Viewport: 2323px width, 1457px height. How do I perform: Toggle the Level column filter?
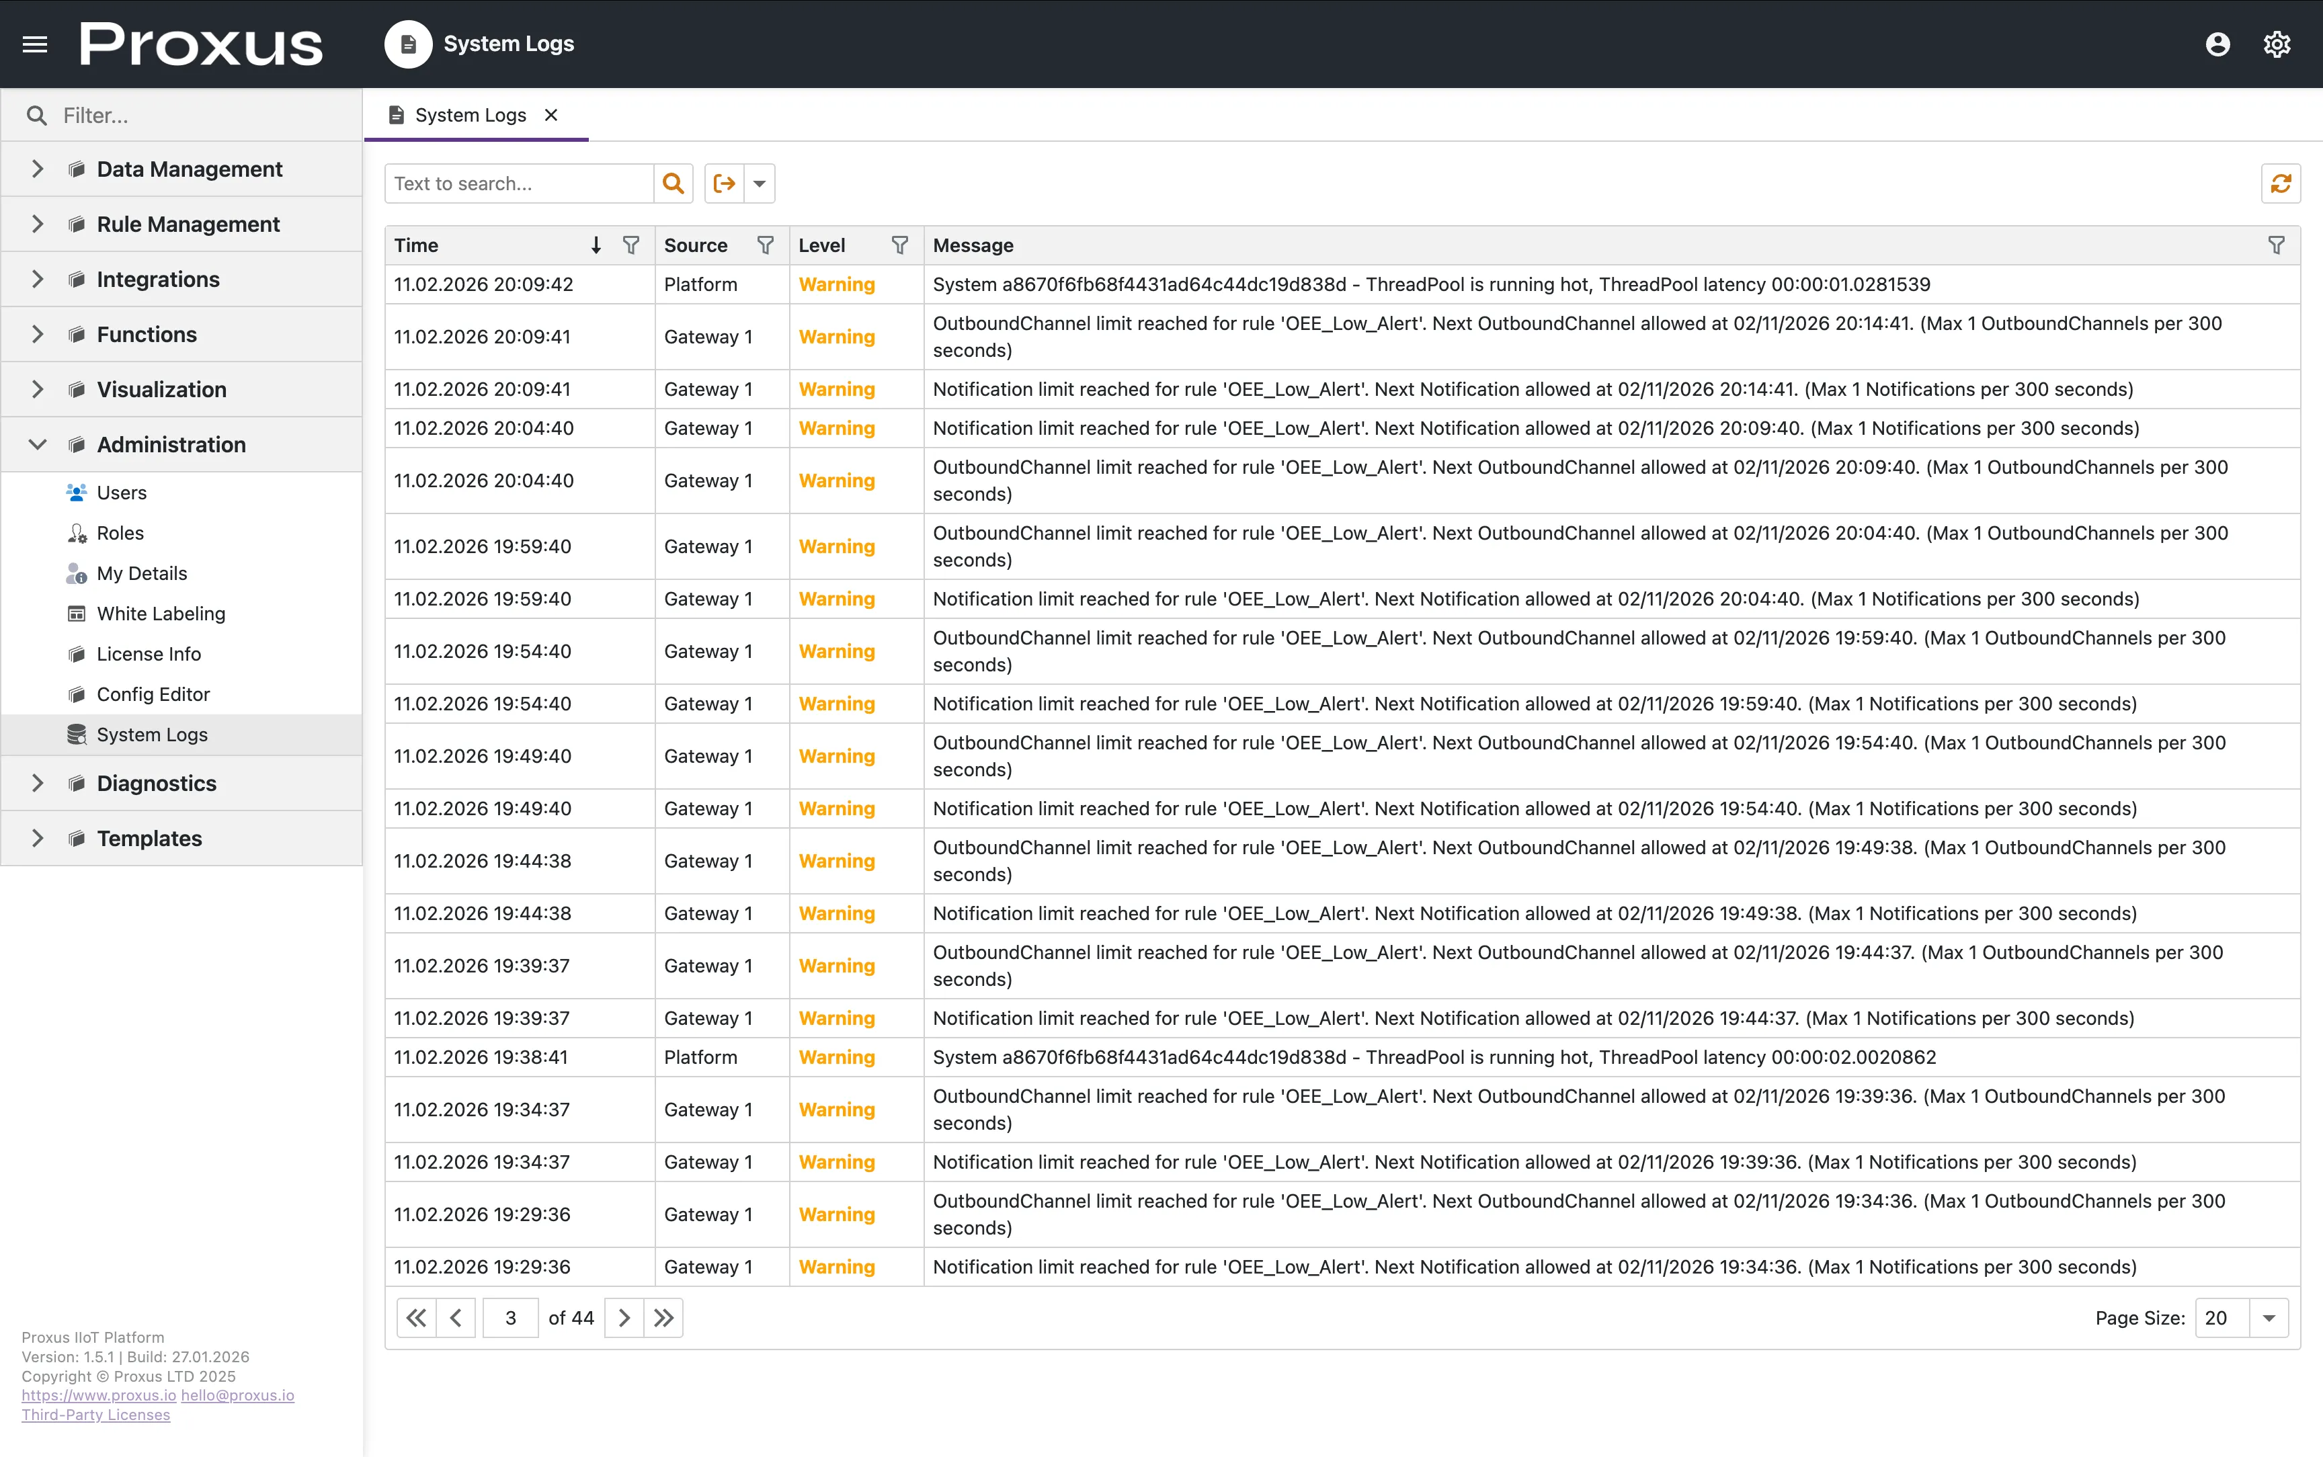coord(899,245)
